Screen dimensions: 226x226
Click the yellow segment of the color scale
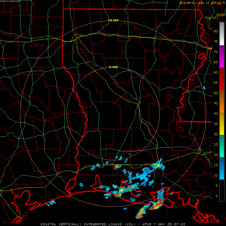coord(222,124)
